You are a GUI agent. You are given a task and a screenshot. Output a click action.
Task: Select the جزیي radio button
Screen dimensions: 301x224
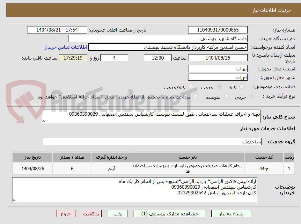[252, 96]
